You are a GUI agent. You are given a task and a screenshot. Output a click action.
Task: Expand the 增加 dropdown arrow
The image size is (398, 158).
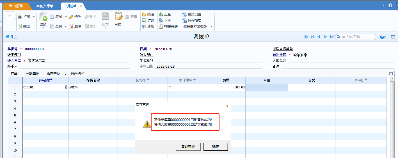(43, 28)
